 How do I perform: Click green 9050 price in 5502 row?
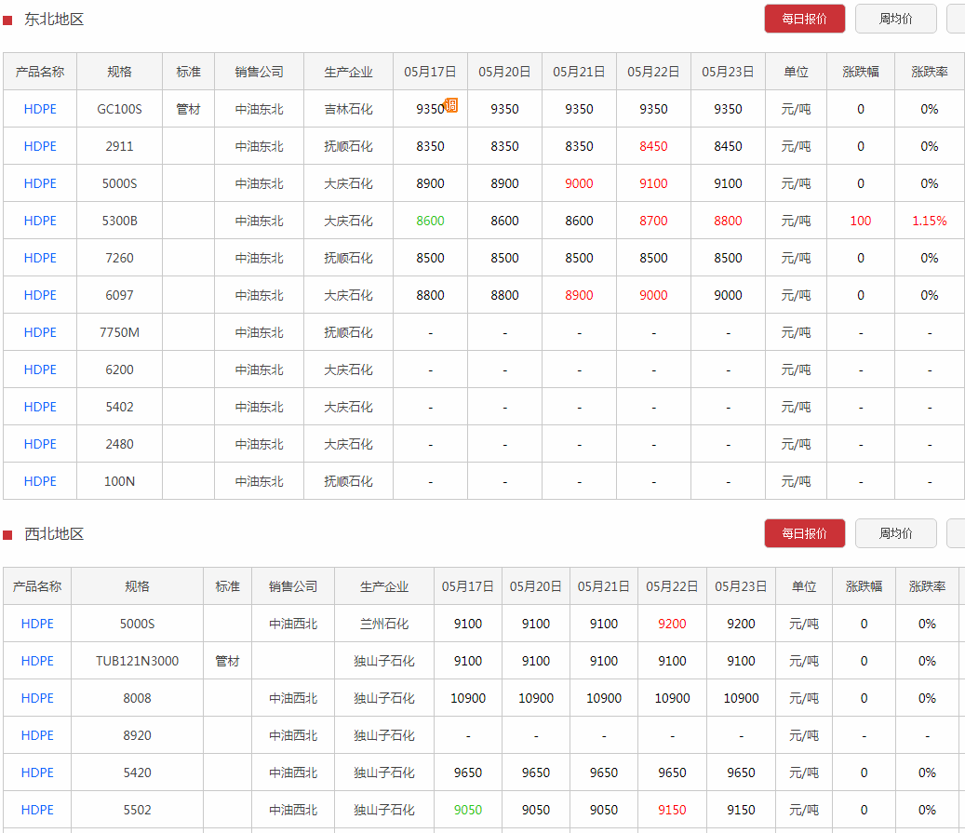pos(468,811)
